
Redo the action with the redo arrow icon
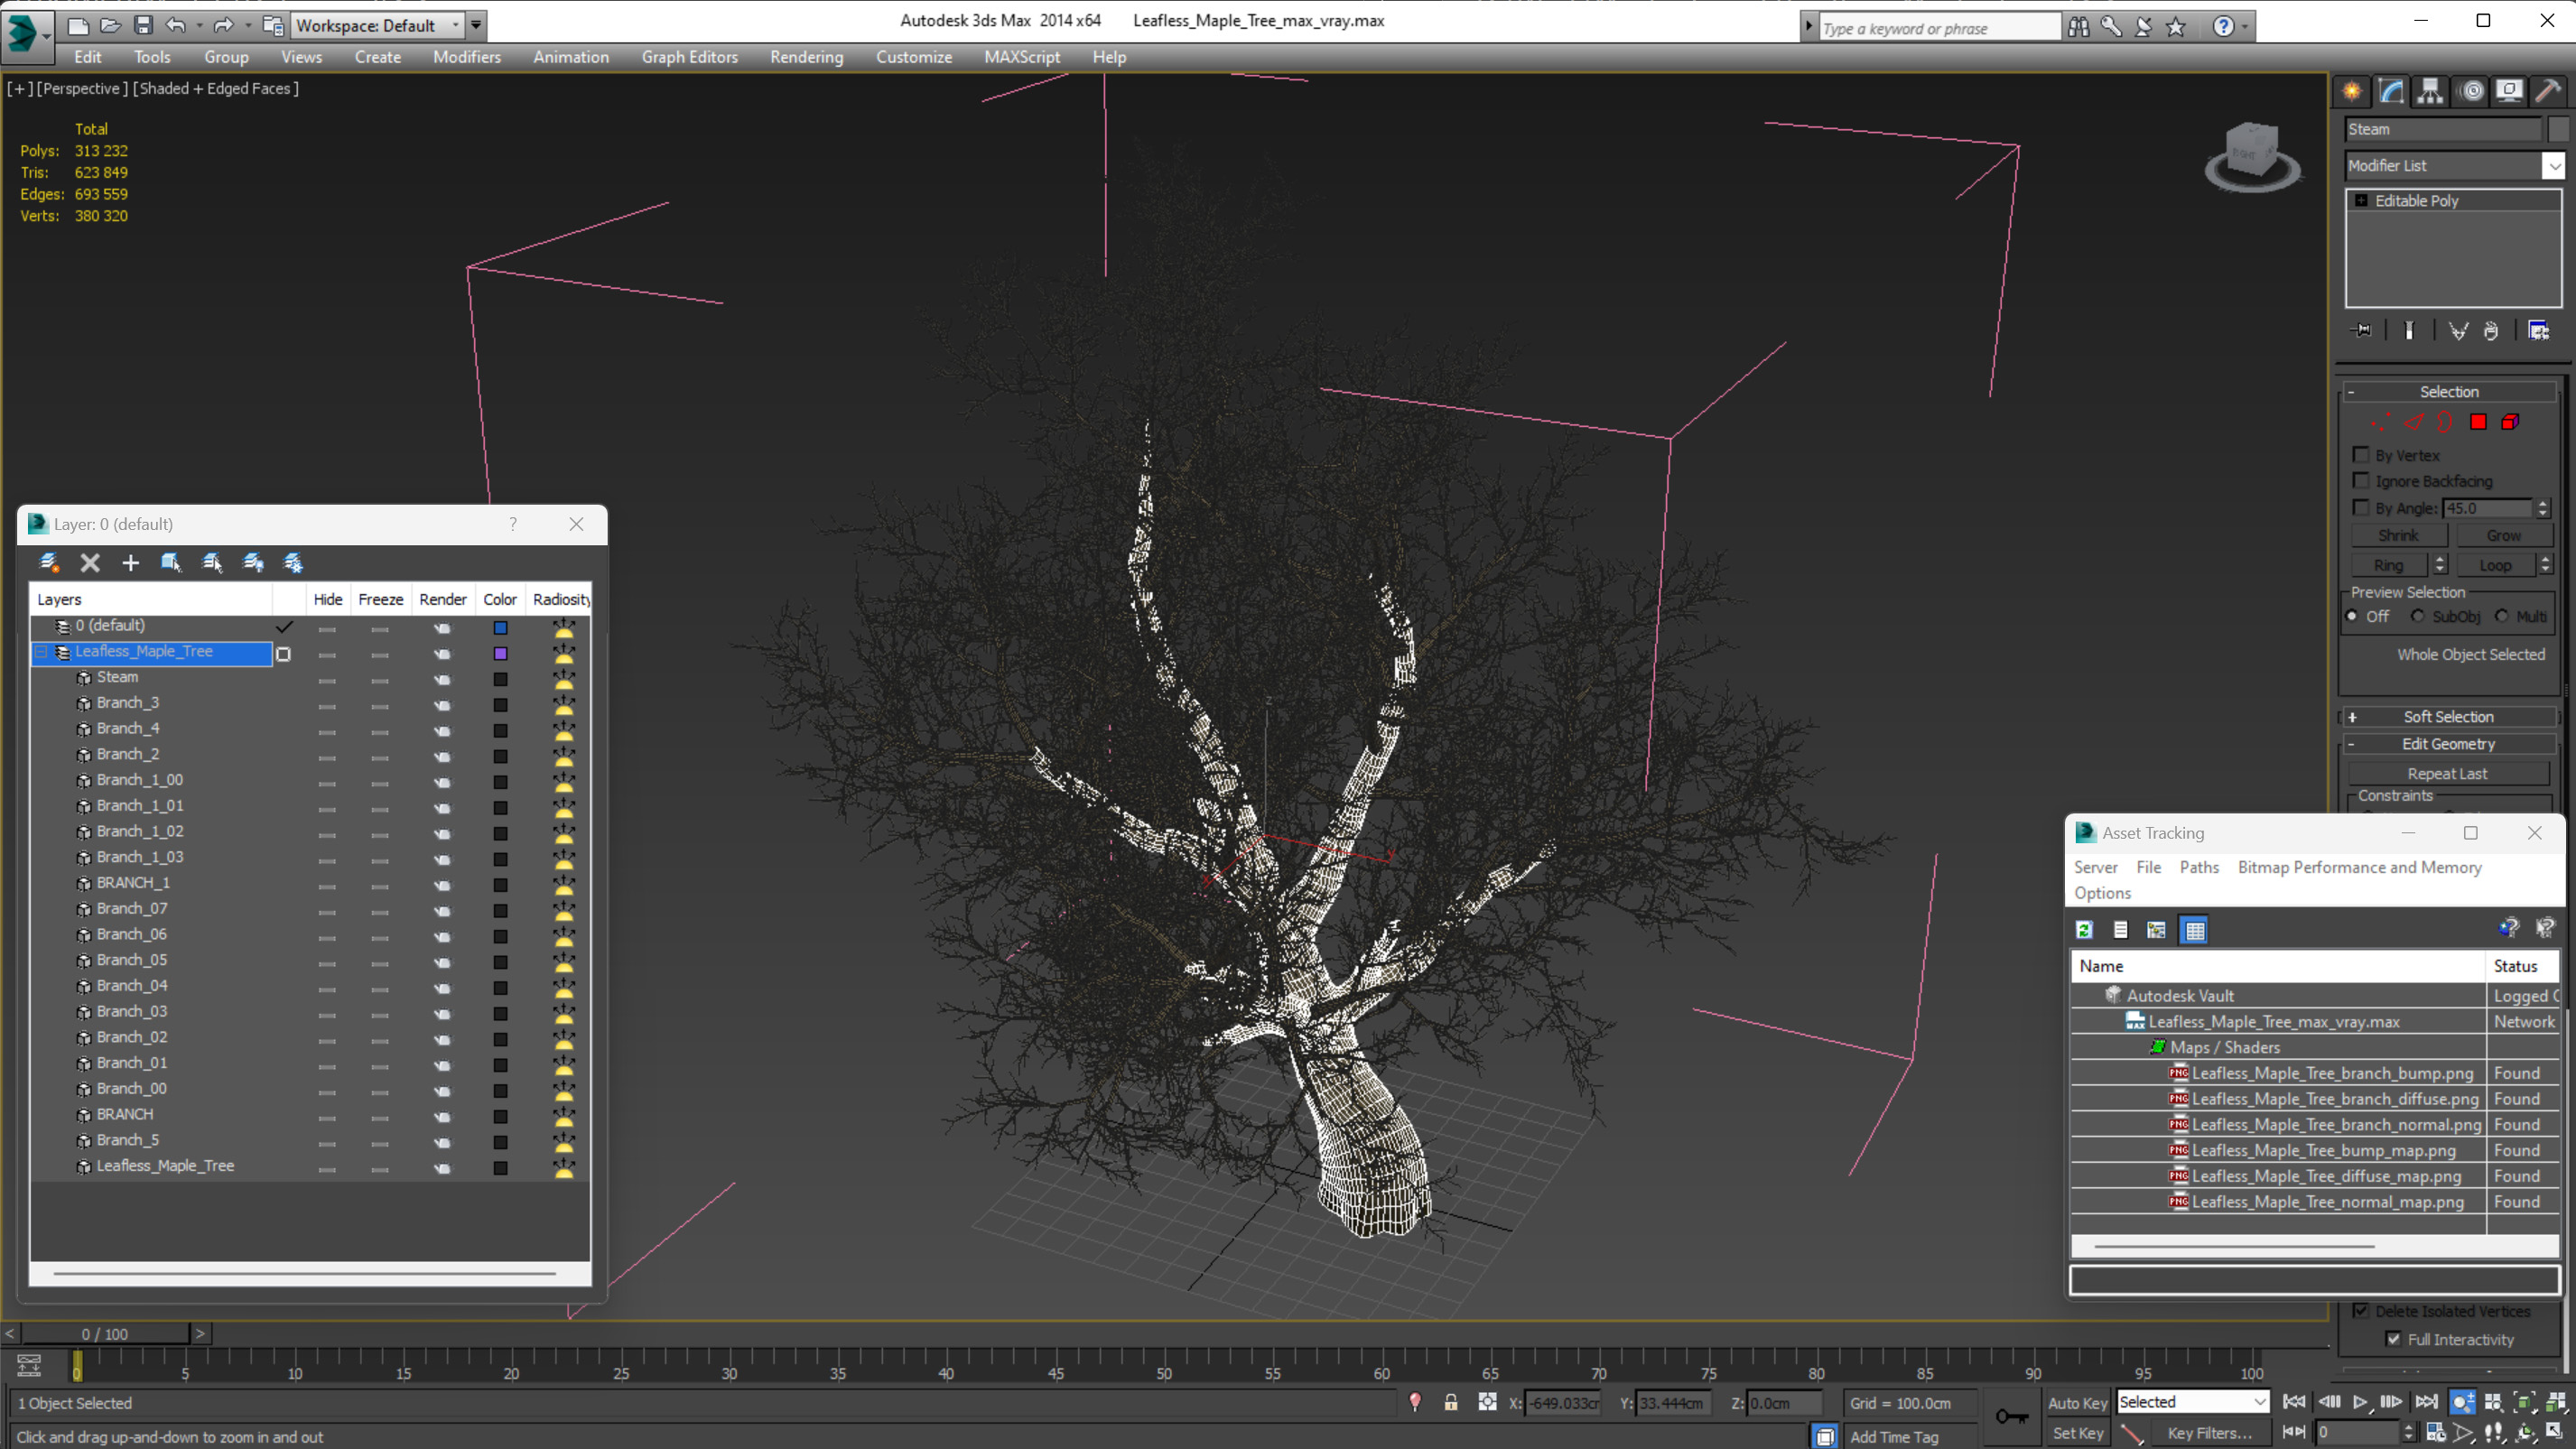pyautogui.click(x=223, y=25)
